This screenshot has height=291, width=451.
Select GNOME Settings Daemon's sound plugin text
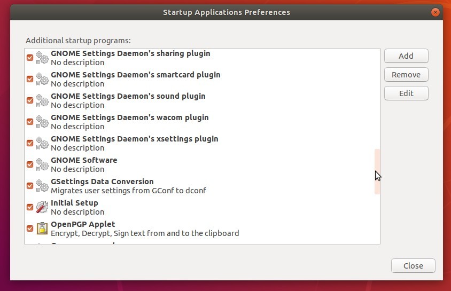point(128,96)
